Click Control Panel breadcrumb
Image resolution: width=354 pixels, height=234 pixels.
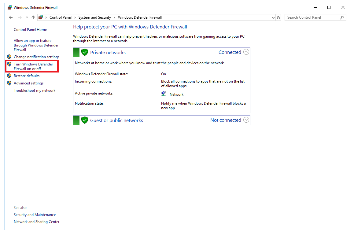[61, 17]
